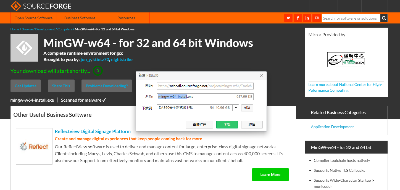Click the 直接打开 open directly button

pyautogui.click(x=199, y=125)
